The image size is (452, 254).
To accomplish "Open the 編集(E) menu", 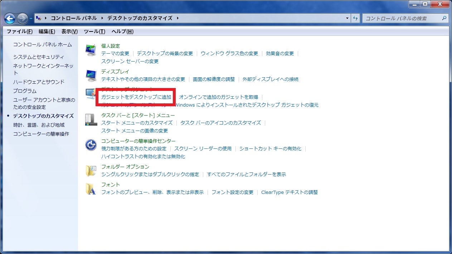I will pos(47,31).
